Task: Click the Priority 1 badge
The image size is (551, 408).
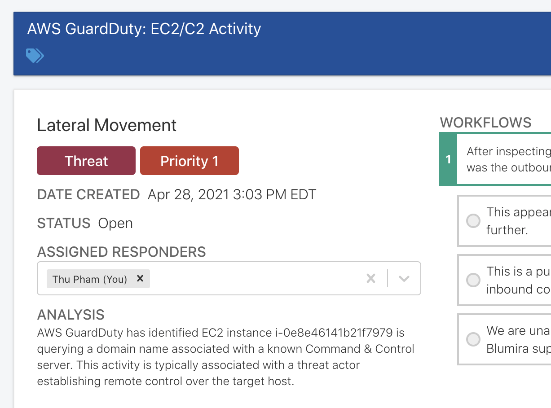Action: coord(189,160)
